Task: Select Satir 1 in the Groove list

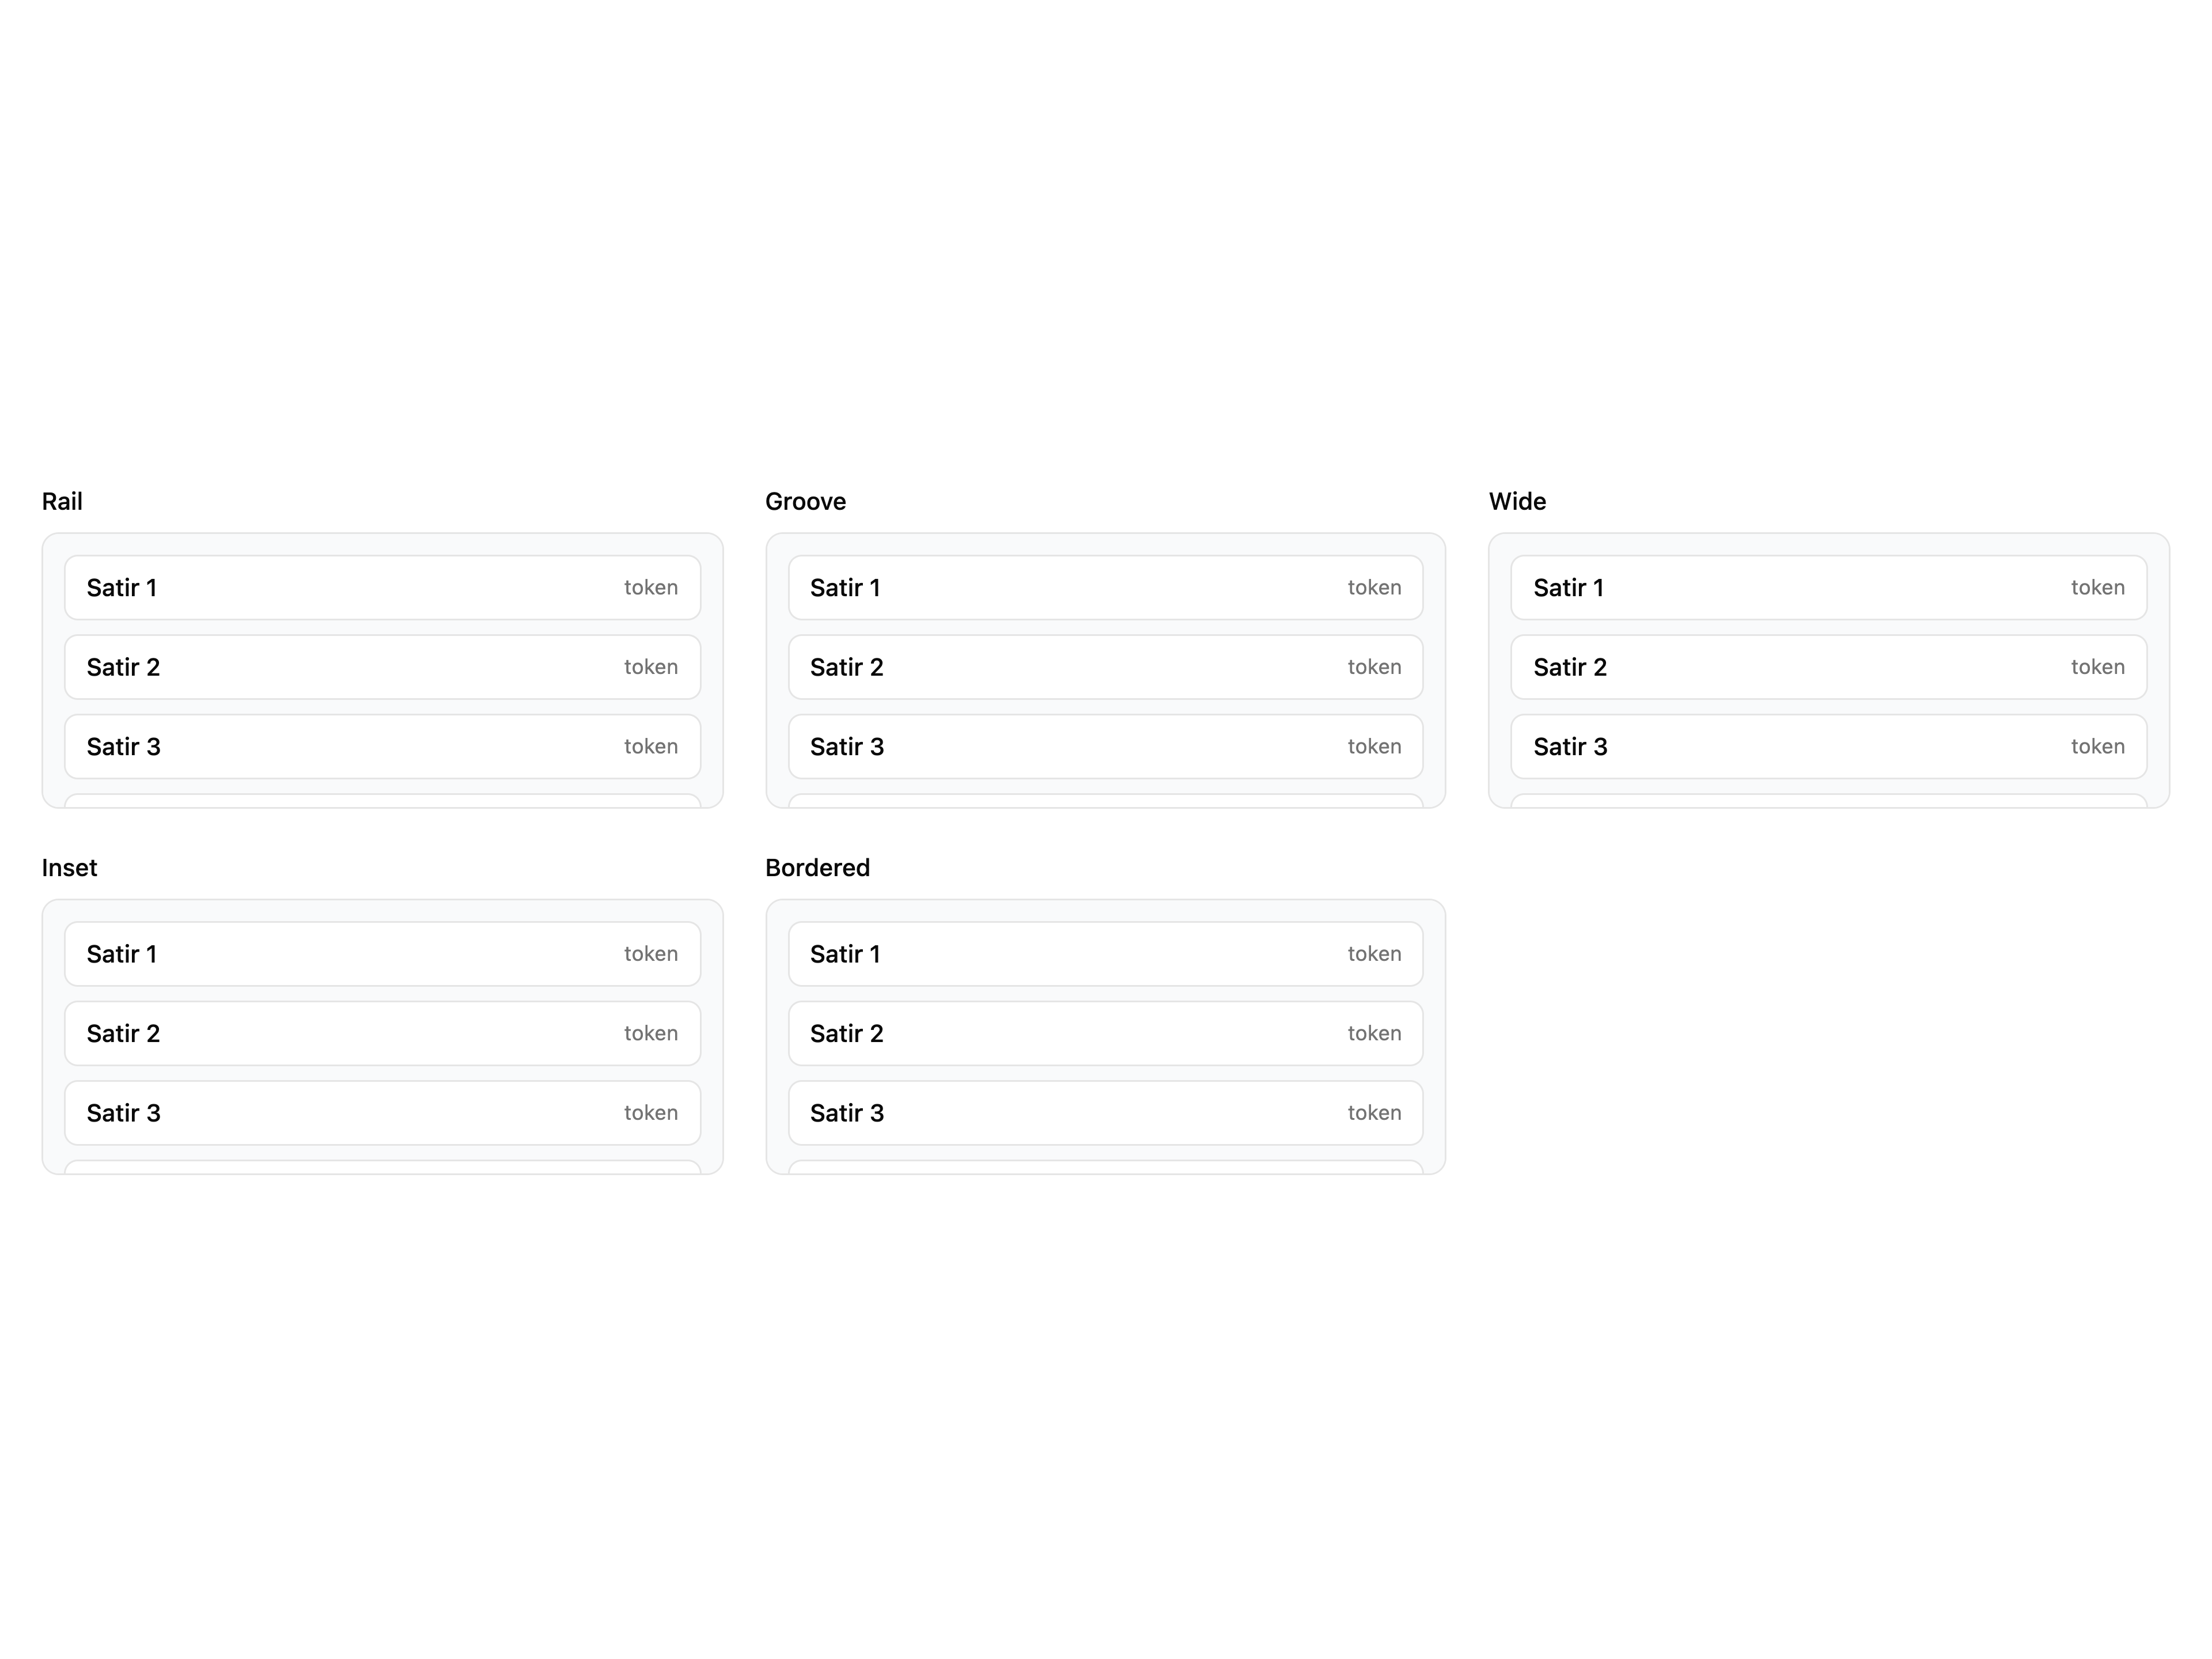Action: point(1105,587)
